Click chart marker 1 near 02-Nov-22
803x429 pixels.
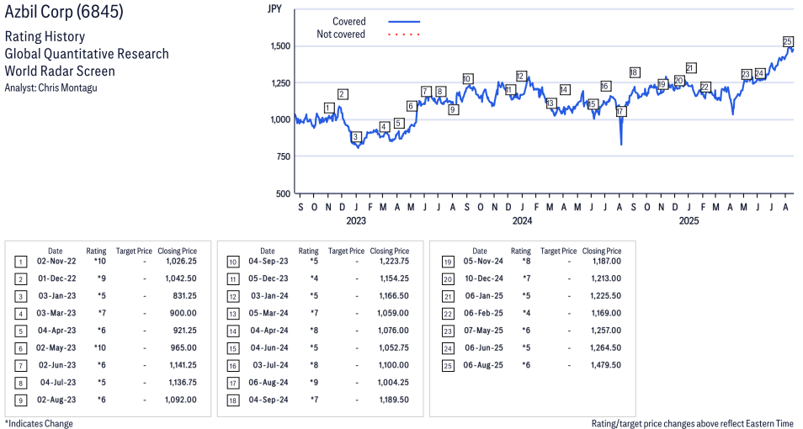[329, 108]
